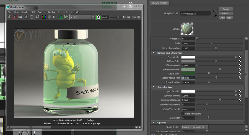
Task: Map a texture to Diffuse Amount
Action: pyautogui.click(x=240, y=65)
